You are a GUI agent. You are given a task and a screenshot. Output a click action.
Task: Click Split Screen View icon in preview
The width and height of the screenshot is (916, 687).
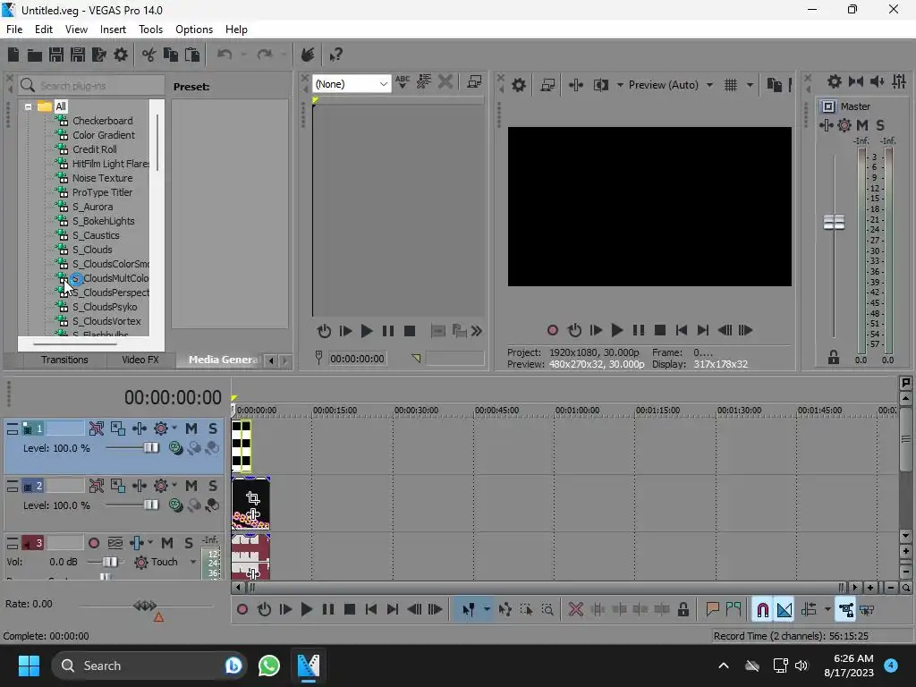pyautogui.click(x=600, y=85)
